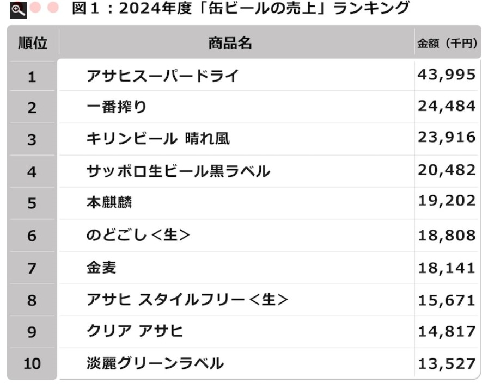Click the amount 43,995 cell
This screenshot has width=482, height=384.
447,75
